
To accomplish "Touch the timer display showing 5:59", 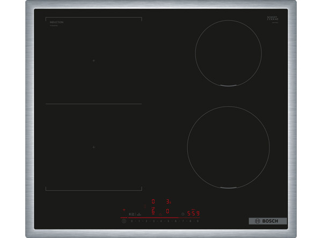I will pos(193,212).
